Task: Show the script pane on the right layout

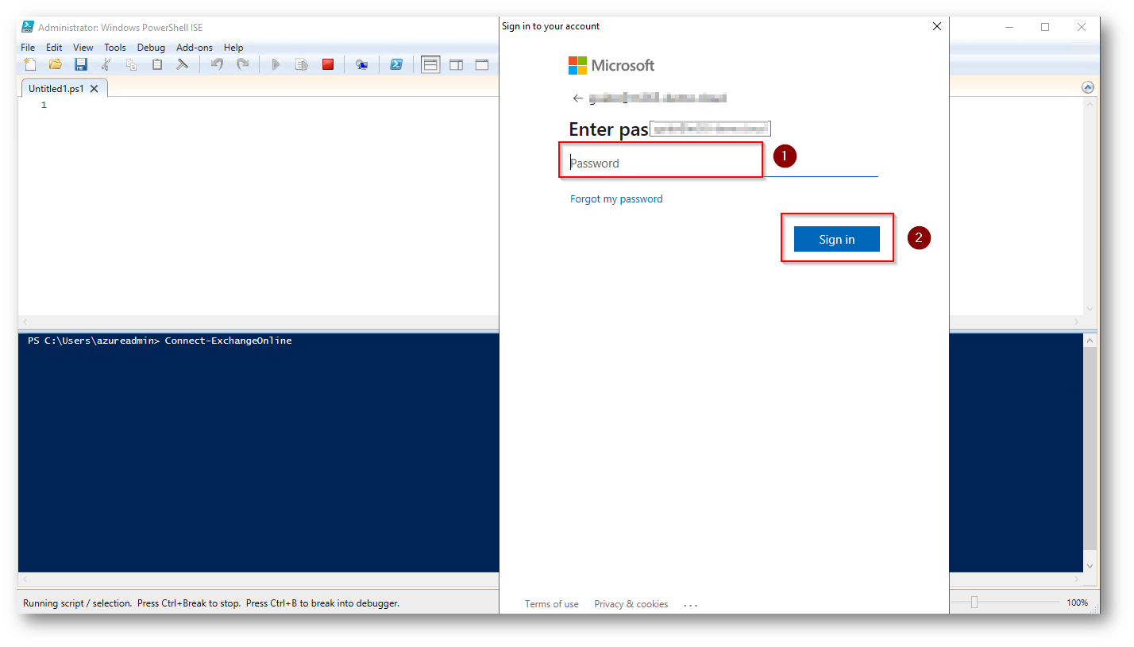Action: (456, 64)
